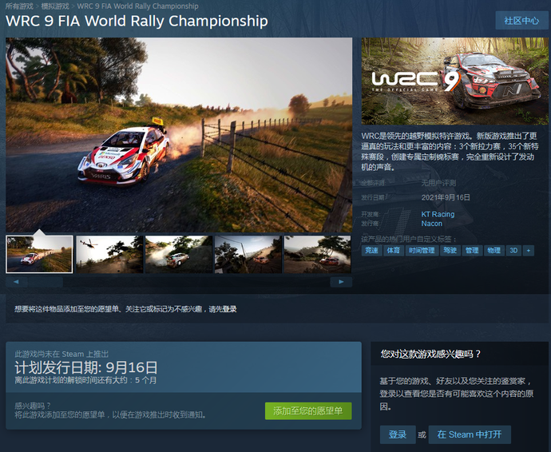551x452 pixels.
Task: Select the first screenshot thumbnail with white Yaris
Action: tap(39, 255)
